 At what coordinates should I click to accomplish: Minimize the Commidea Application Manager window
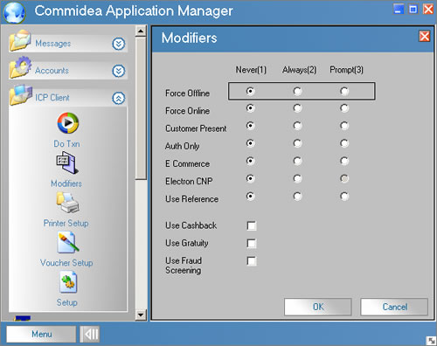coord(399,9)
